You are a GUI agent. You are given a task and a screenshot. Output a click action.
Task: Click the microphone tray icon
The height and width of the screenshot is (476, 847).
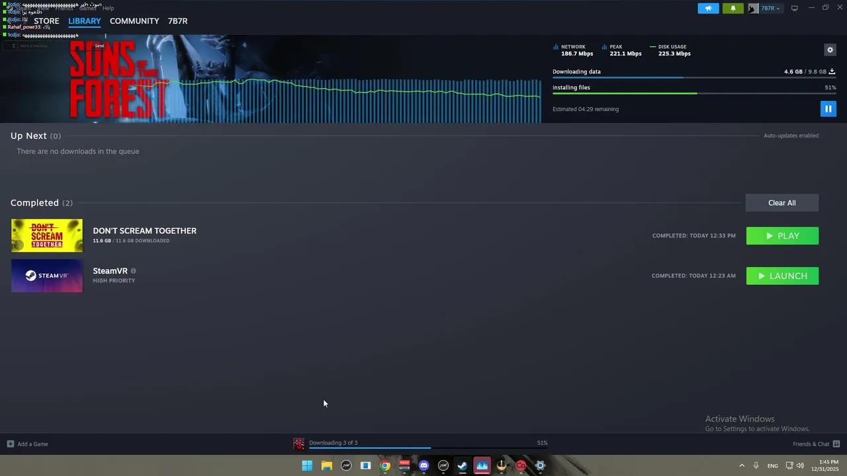pos(756,465)
